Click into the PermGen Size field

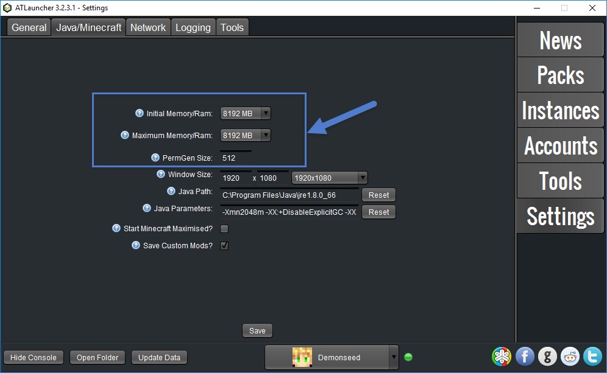235,158
